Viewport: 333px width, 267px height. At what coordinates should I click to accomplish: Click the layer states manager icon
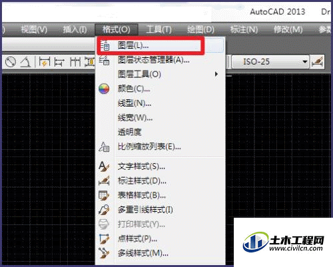pyautogui.click(x=104, y=60)
